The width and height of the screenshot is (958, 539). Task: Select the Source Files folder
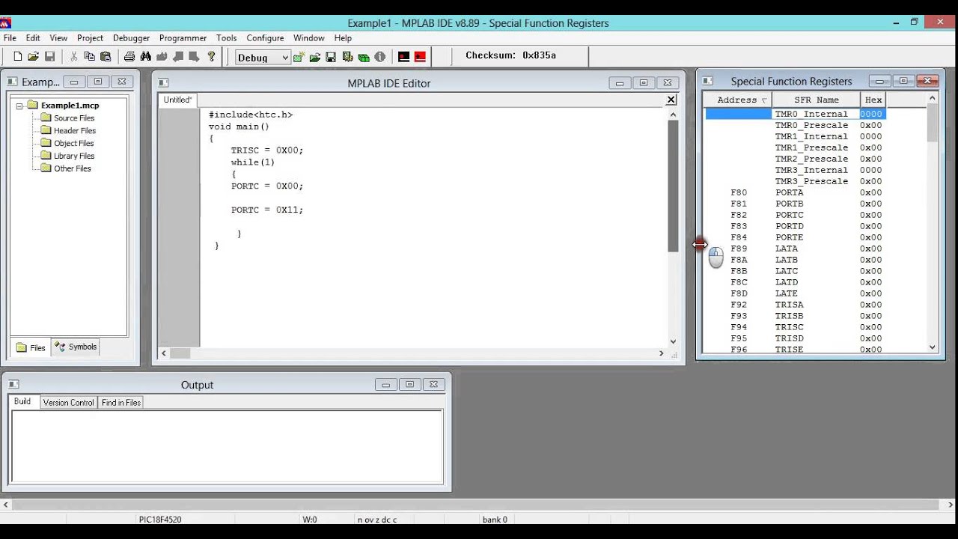coord(67,118)
